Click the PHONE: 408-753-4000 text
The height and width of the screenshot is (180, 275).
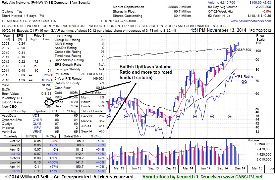[118, 21]
